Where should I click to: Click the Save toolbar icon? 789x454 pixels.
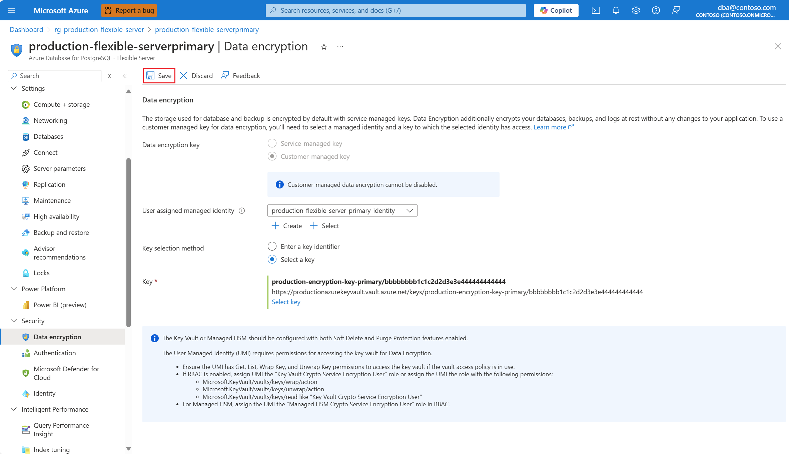[x=151, y=76]
